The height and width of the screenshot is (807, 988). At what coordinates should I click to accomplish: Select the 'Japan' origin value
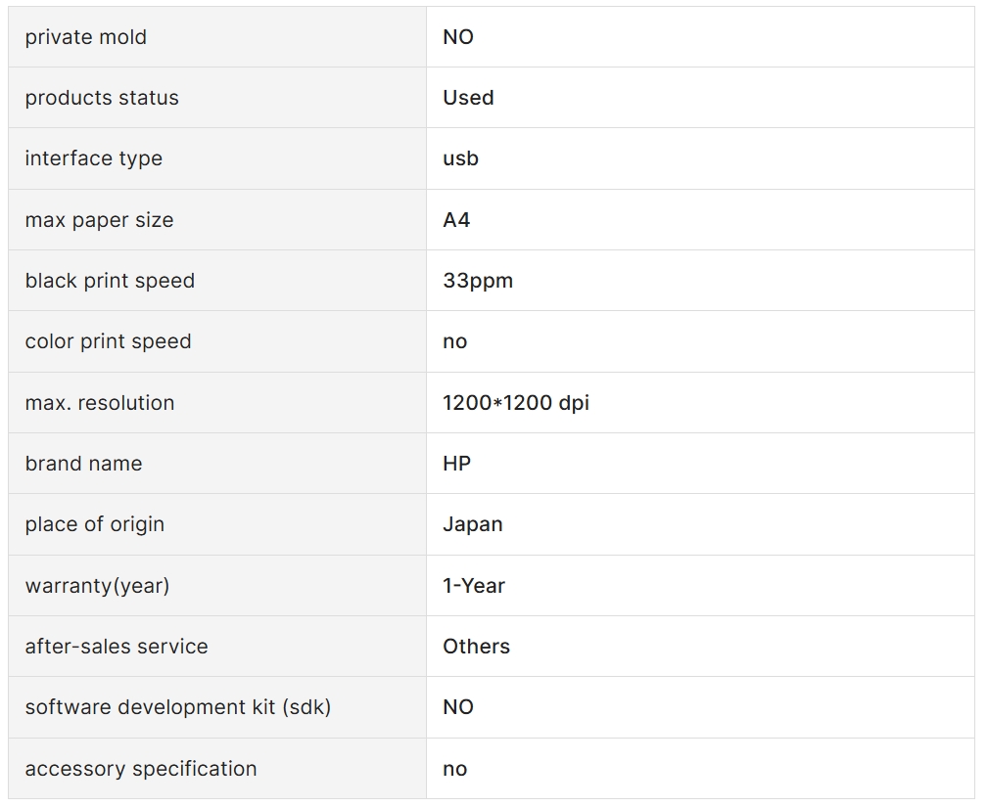(473, 524)
